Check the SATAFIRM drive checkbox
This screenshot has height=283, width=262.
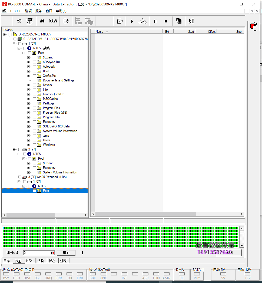click(15, 39)
